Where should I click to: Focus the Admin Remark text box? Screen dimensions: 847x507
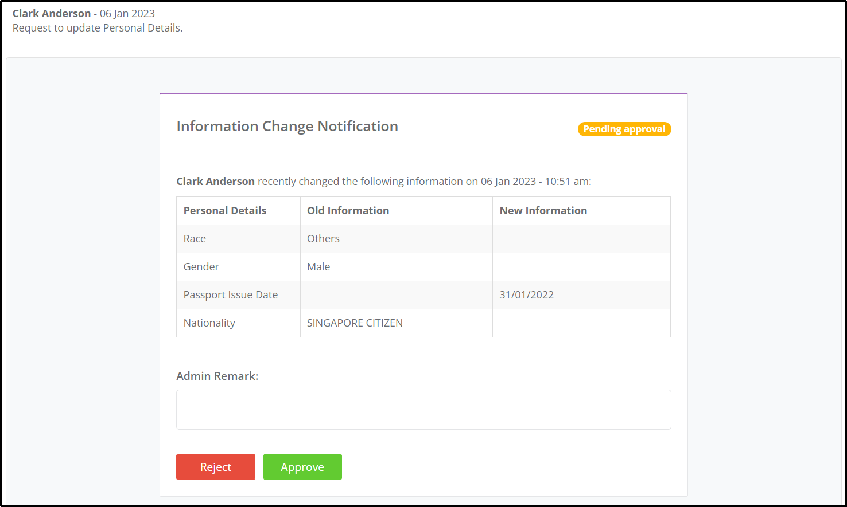click(x=424, y=410)
